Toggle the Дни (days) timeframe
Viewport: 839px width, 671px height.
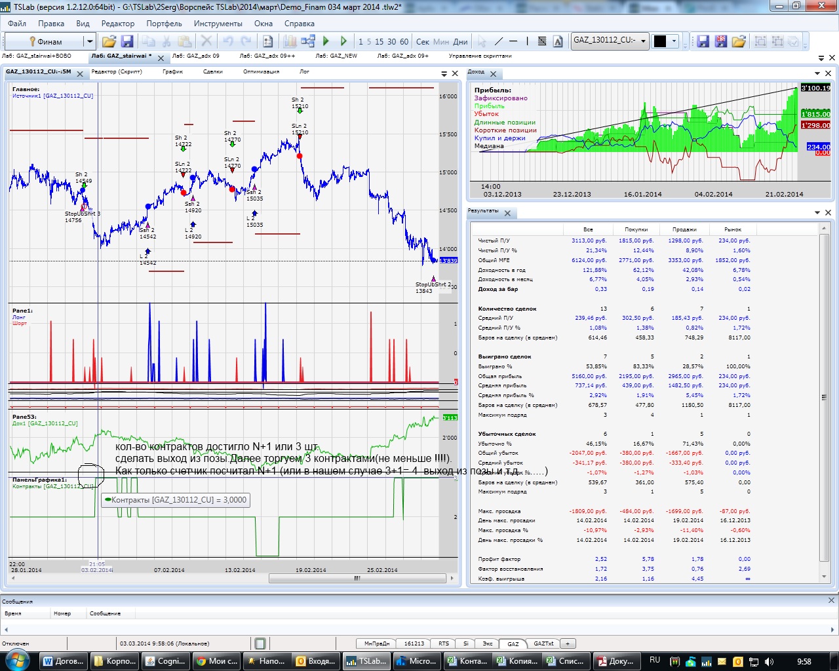[460, 41]
